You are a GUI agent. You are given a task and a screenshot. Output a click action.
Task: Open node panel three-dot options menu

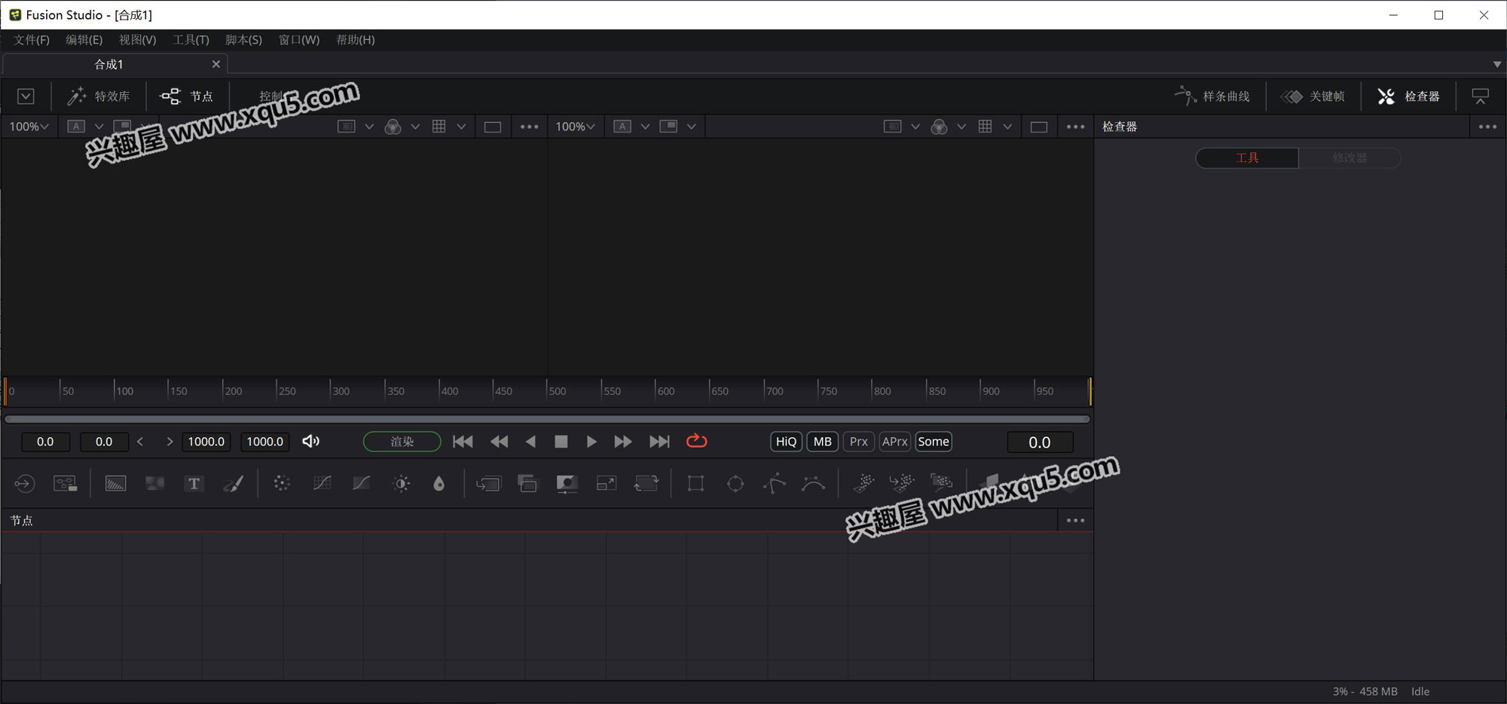pyautogui.click(x=1075, y=520)
